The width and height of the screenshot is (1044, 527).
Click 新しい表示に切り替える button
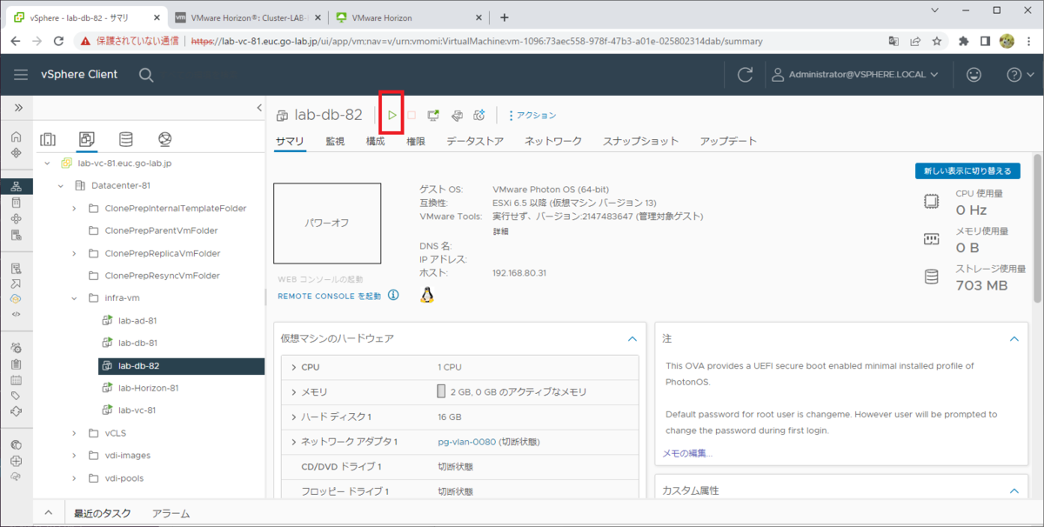967,170
